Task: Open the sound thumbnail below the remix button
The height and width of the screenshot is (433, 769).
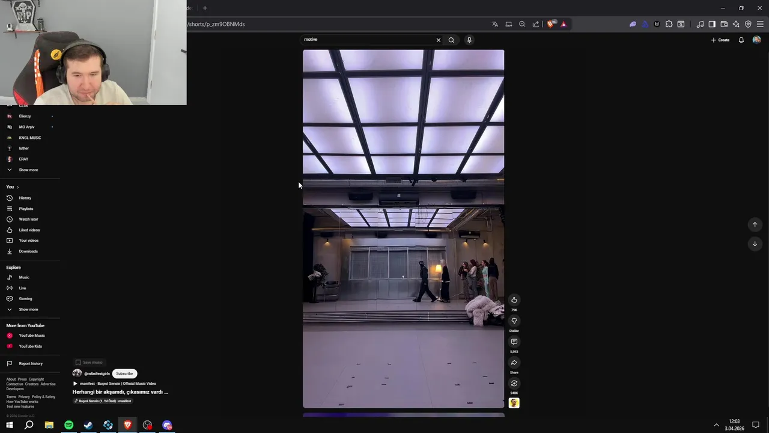Action: tap(514, 403)
